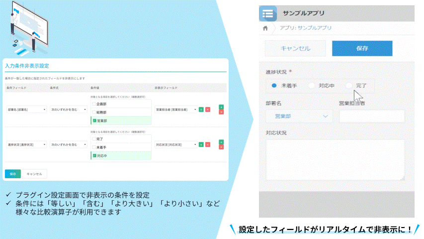Click the home icon in the breadcrumb

point(265,28)
